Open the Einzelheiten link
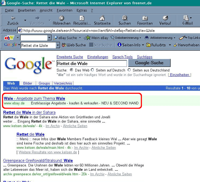200x182 pixels. pos(180,75)
